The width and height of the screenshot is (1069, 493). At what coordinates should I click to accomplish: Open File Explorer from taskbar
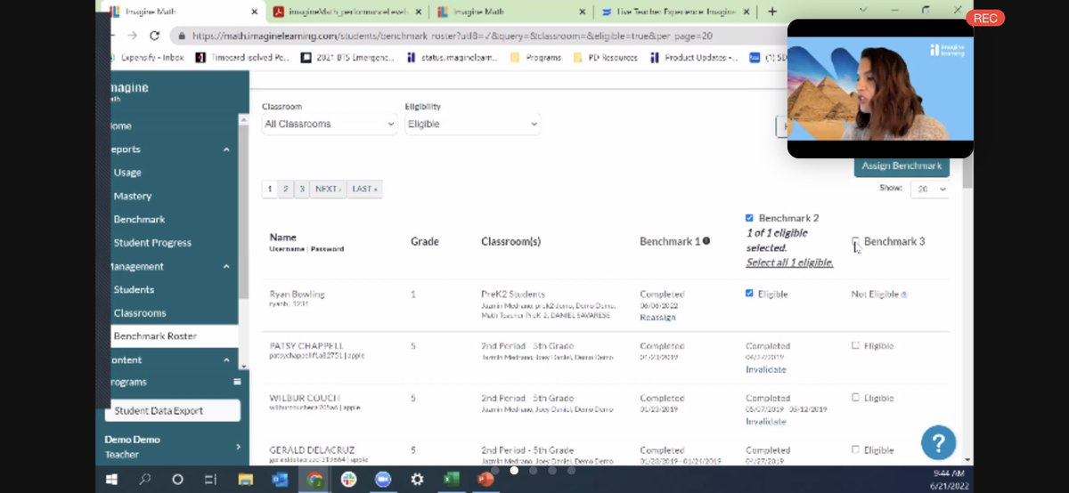pyautogui.click(x=246, y=479)
